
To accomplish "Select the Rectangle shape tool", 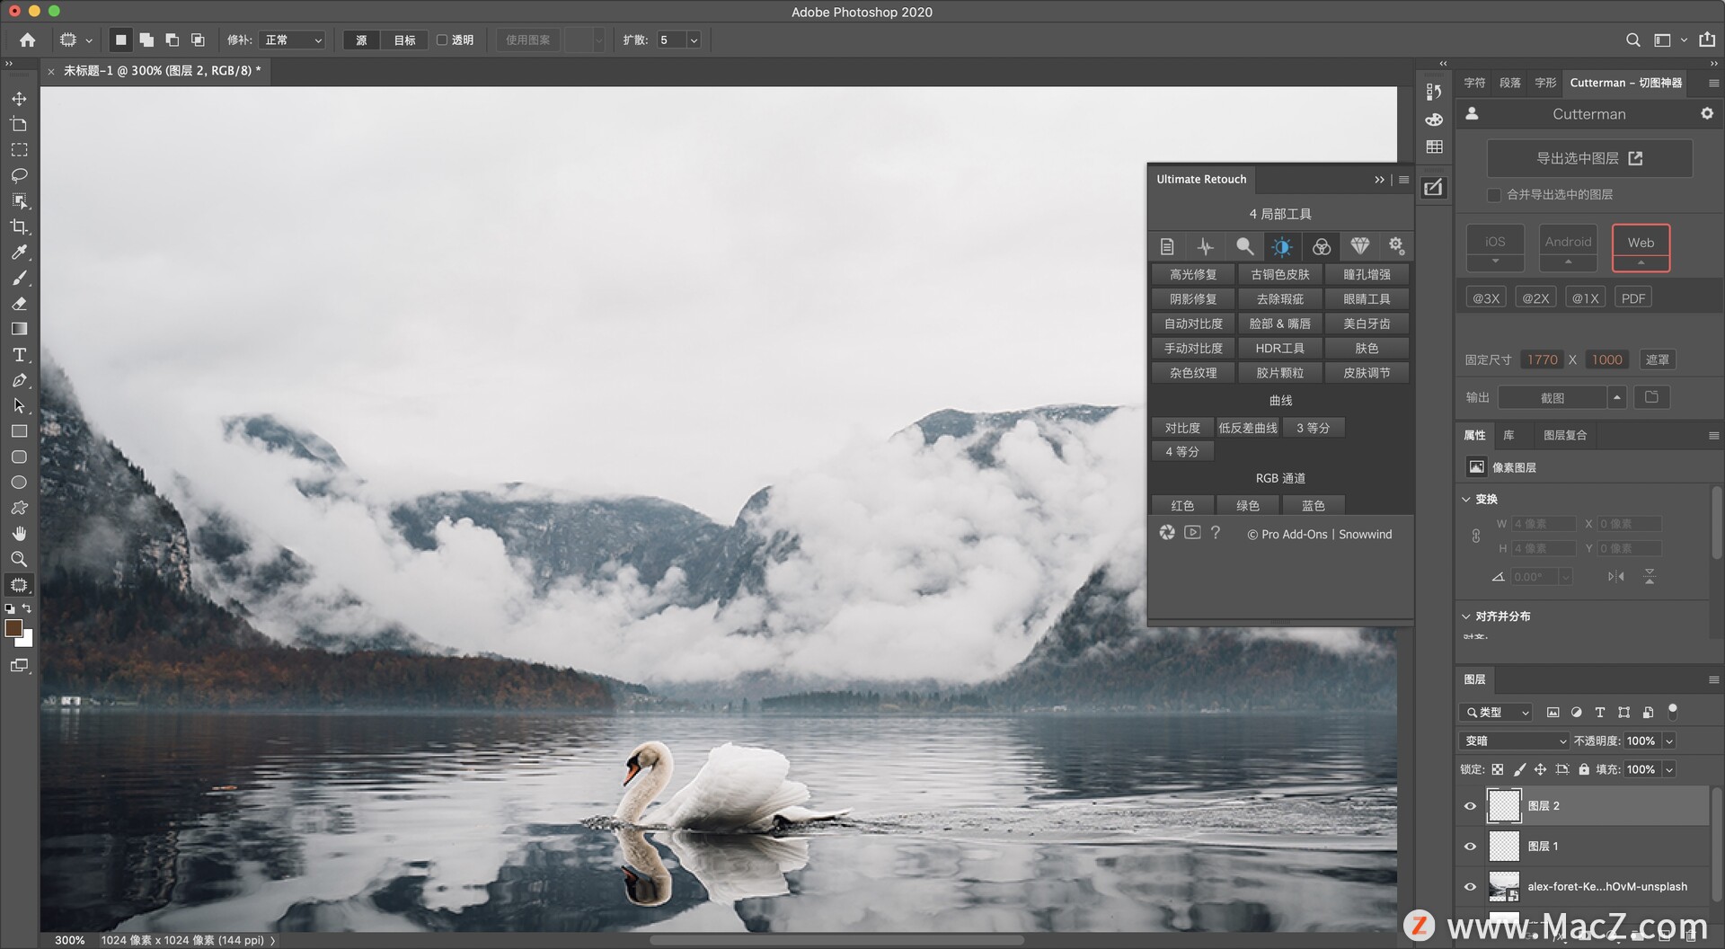I will pos(19,431).
